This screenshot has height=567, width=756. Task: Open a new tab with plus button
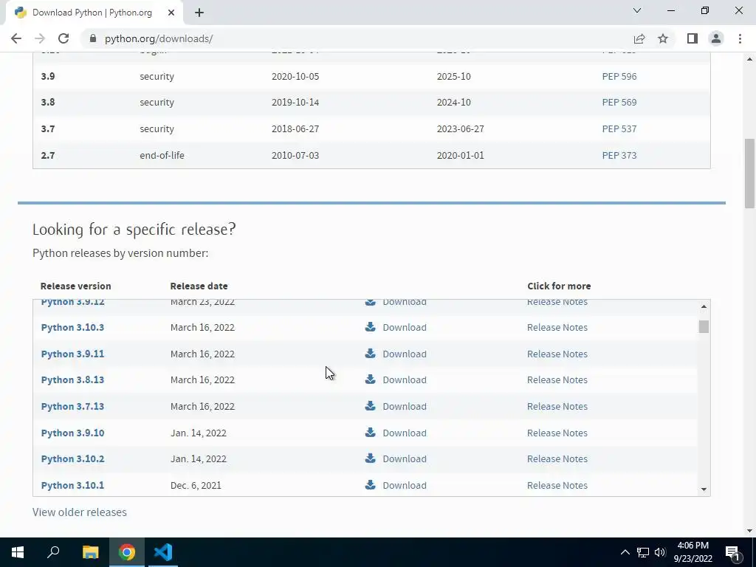tap(199, 13)
